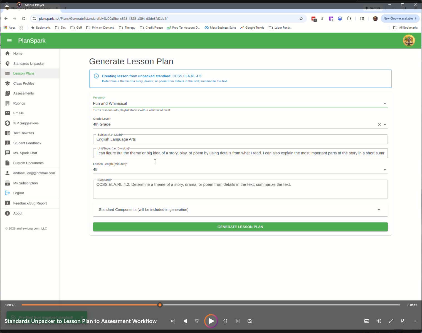Image resolution: width=422 pixels, height=333 pixels.
Task: Click the Generate Lesson Plan button
Action: point(240,227)
